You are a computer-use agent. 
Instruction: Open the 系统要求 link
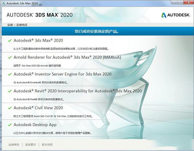click(x=31, y=145)
